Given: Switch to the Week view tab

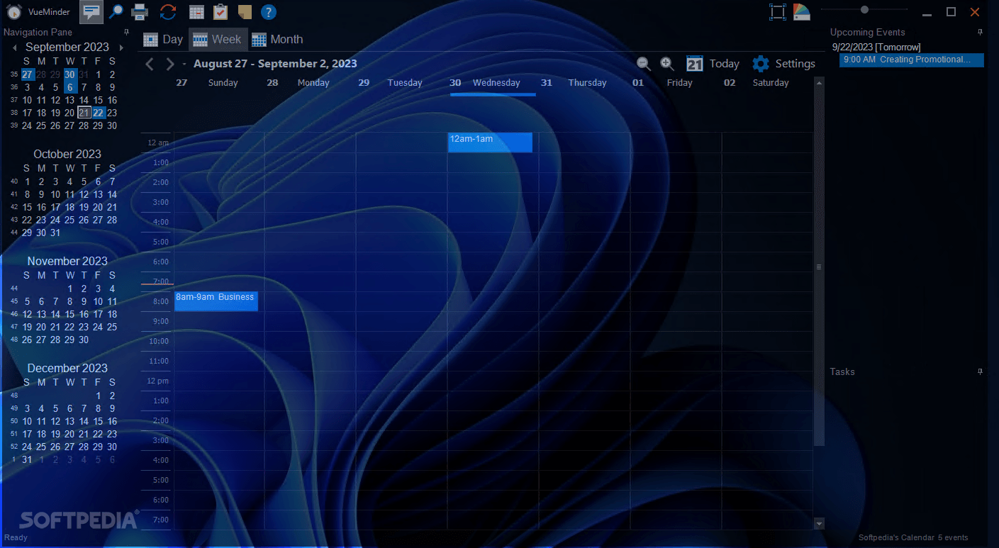Looking at the screenshot, I should coord(218,40).
